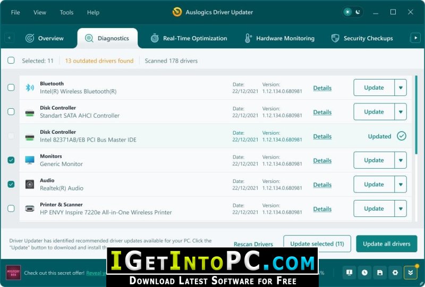Update the HP ENVY printer driver
Screen dimensions: 425x287
coord(374,208)
